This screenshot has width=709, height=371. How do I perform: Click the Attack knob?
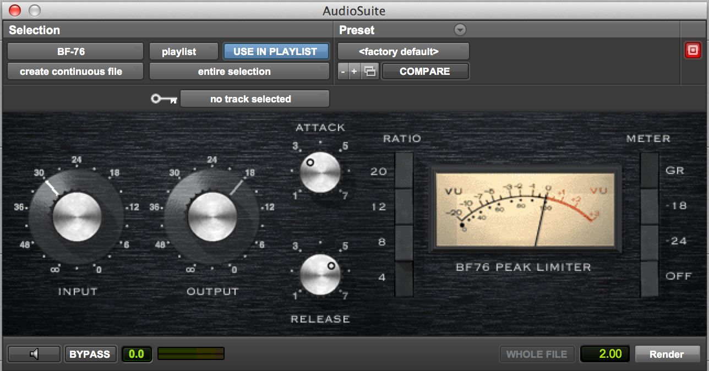[x=320, y=172]
